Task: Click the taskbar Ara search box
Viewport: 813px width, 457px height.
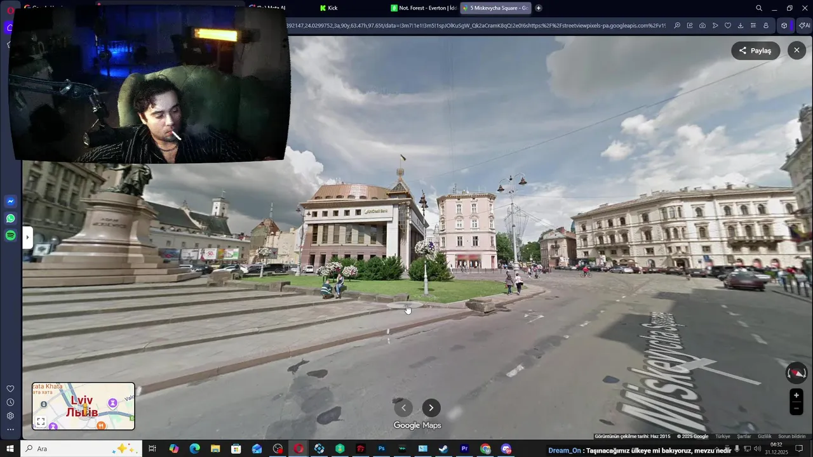Action: click(81, 449)
